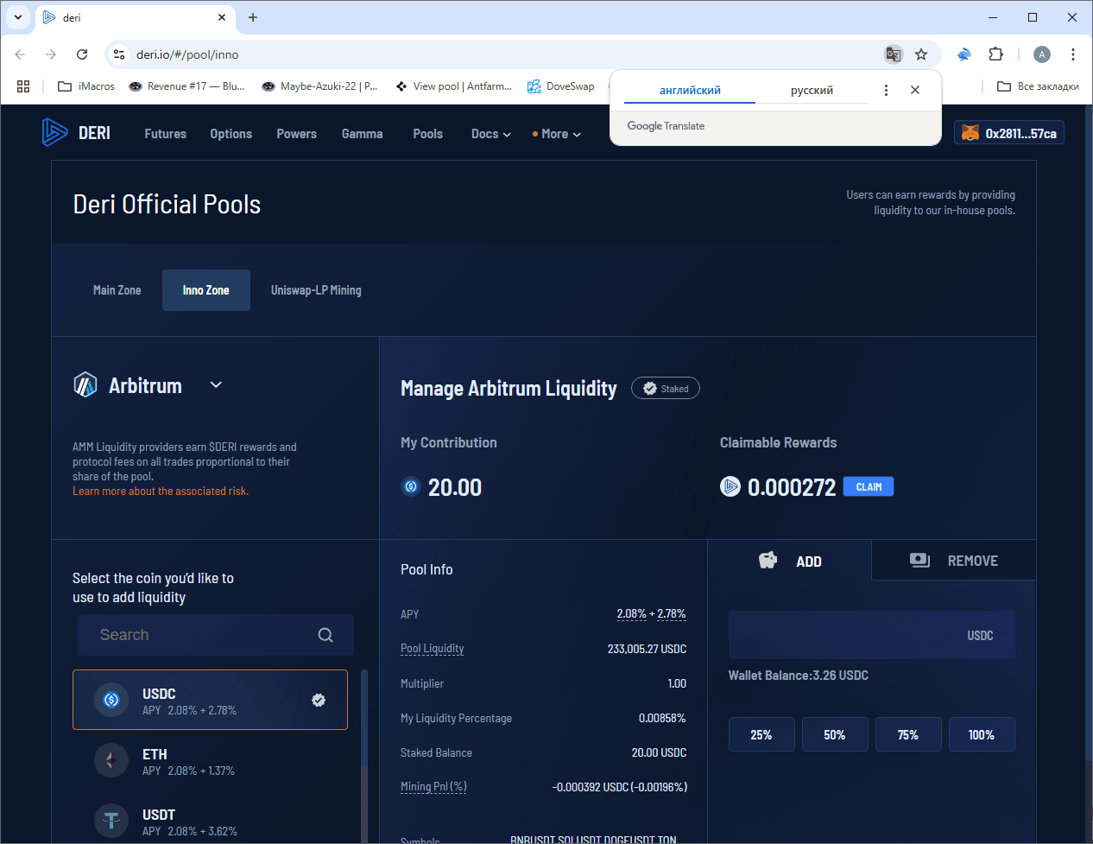Select русский tab in Translate popup
The height and width of the screenshot is (844, 1093).
click(812, 90)
